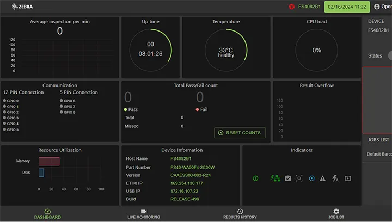392x222 pixels.
Task: Click the green power indicator icon
Action: [255, 178]
